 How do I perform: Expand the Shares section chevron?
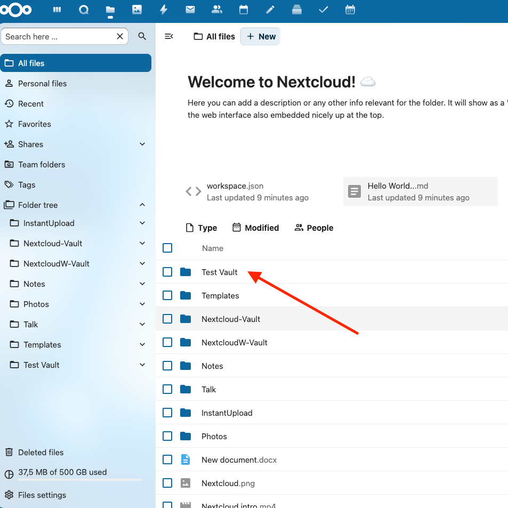pos(142,144)
